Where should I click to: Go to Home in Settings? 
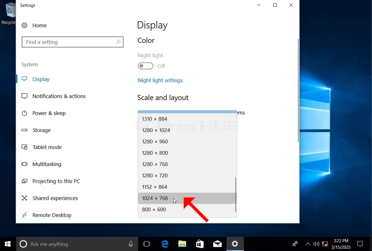[39, 25]
